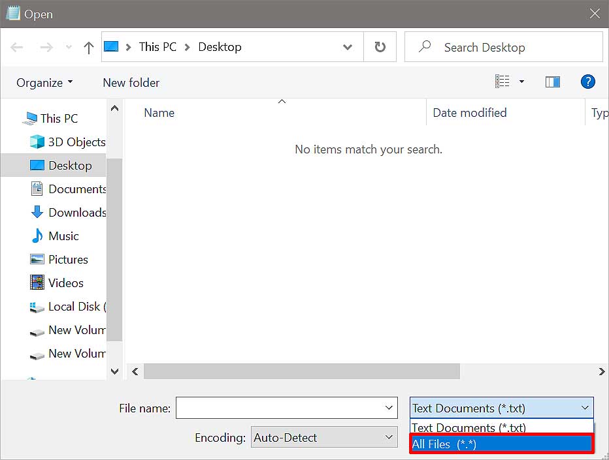Select All Files (*.*) option
This screenshot has height=460, width=609.
[501, 444]
